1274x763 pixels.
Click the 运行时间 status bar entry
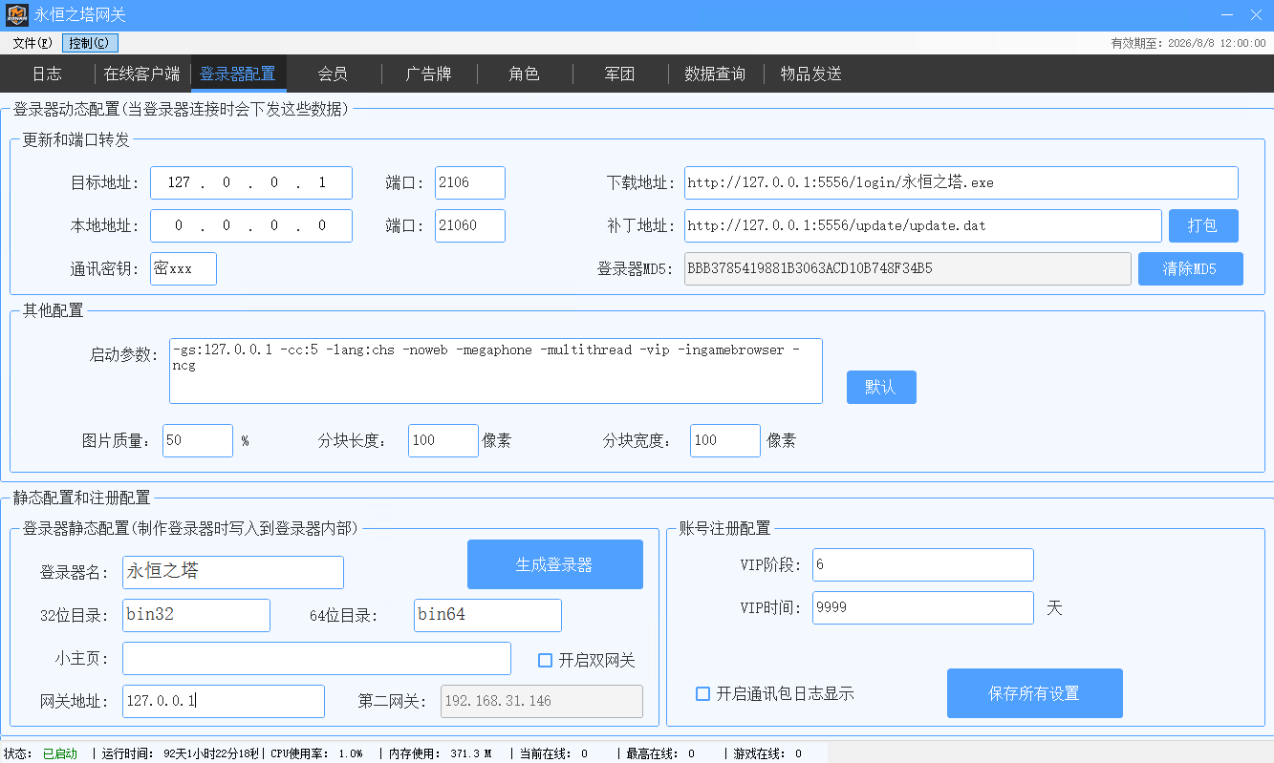click(180, 753)
